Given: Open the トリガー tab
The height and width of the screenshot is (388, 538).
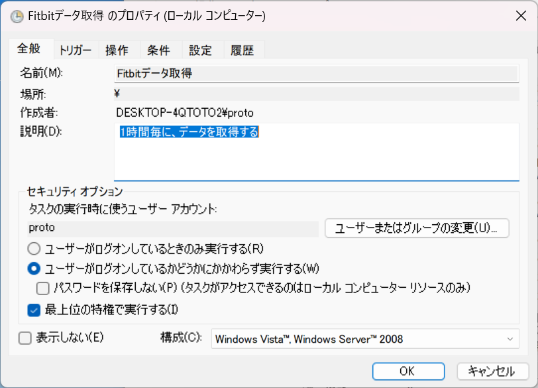Looking at the screenshot, I should pyautogui.click(x=76, y=50).
